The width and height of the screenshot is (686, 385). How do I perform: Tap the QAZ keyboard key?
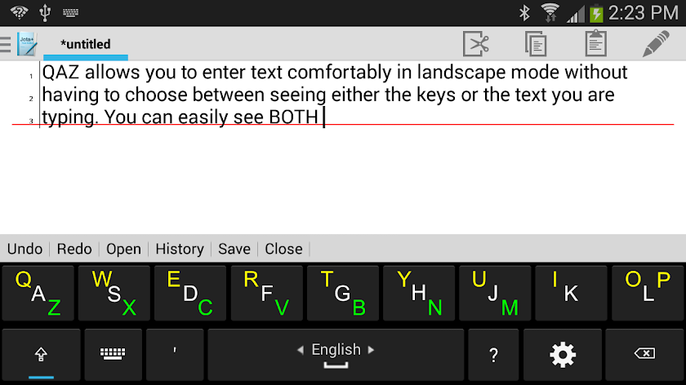point(38,293)
